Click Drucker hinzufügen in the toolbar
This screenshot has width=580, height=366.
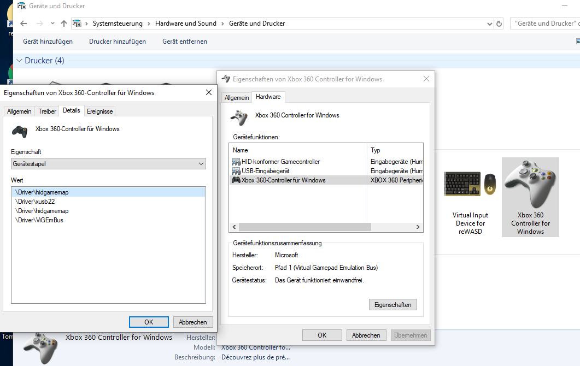[118, 42]
